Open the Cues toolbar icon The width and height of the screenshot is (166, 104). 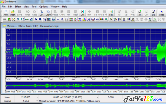click(x=161, y=13)
